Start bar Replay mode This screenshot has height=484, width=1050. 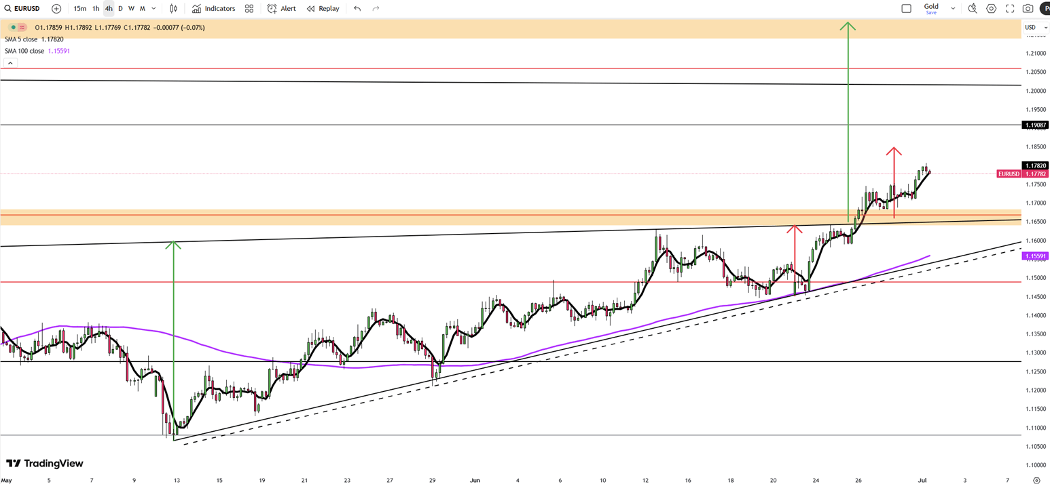(x=323, y=9)
